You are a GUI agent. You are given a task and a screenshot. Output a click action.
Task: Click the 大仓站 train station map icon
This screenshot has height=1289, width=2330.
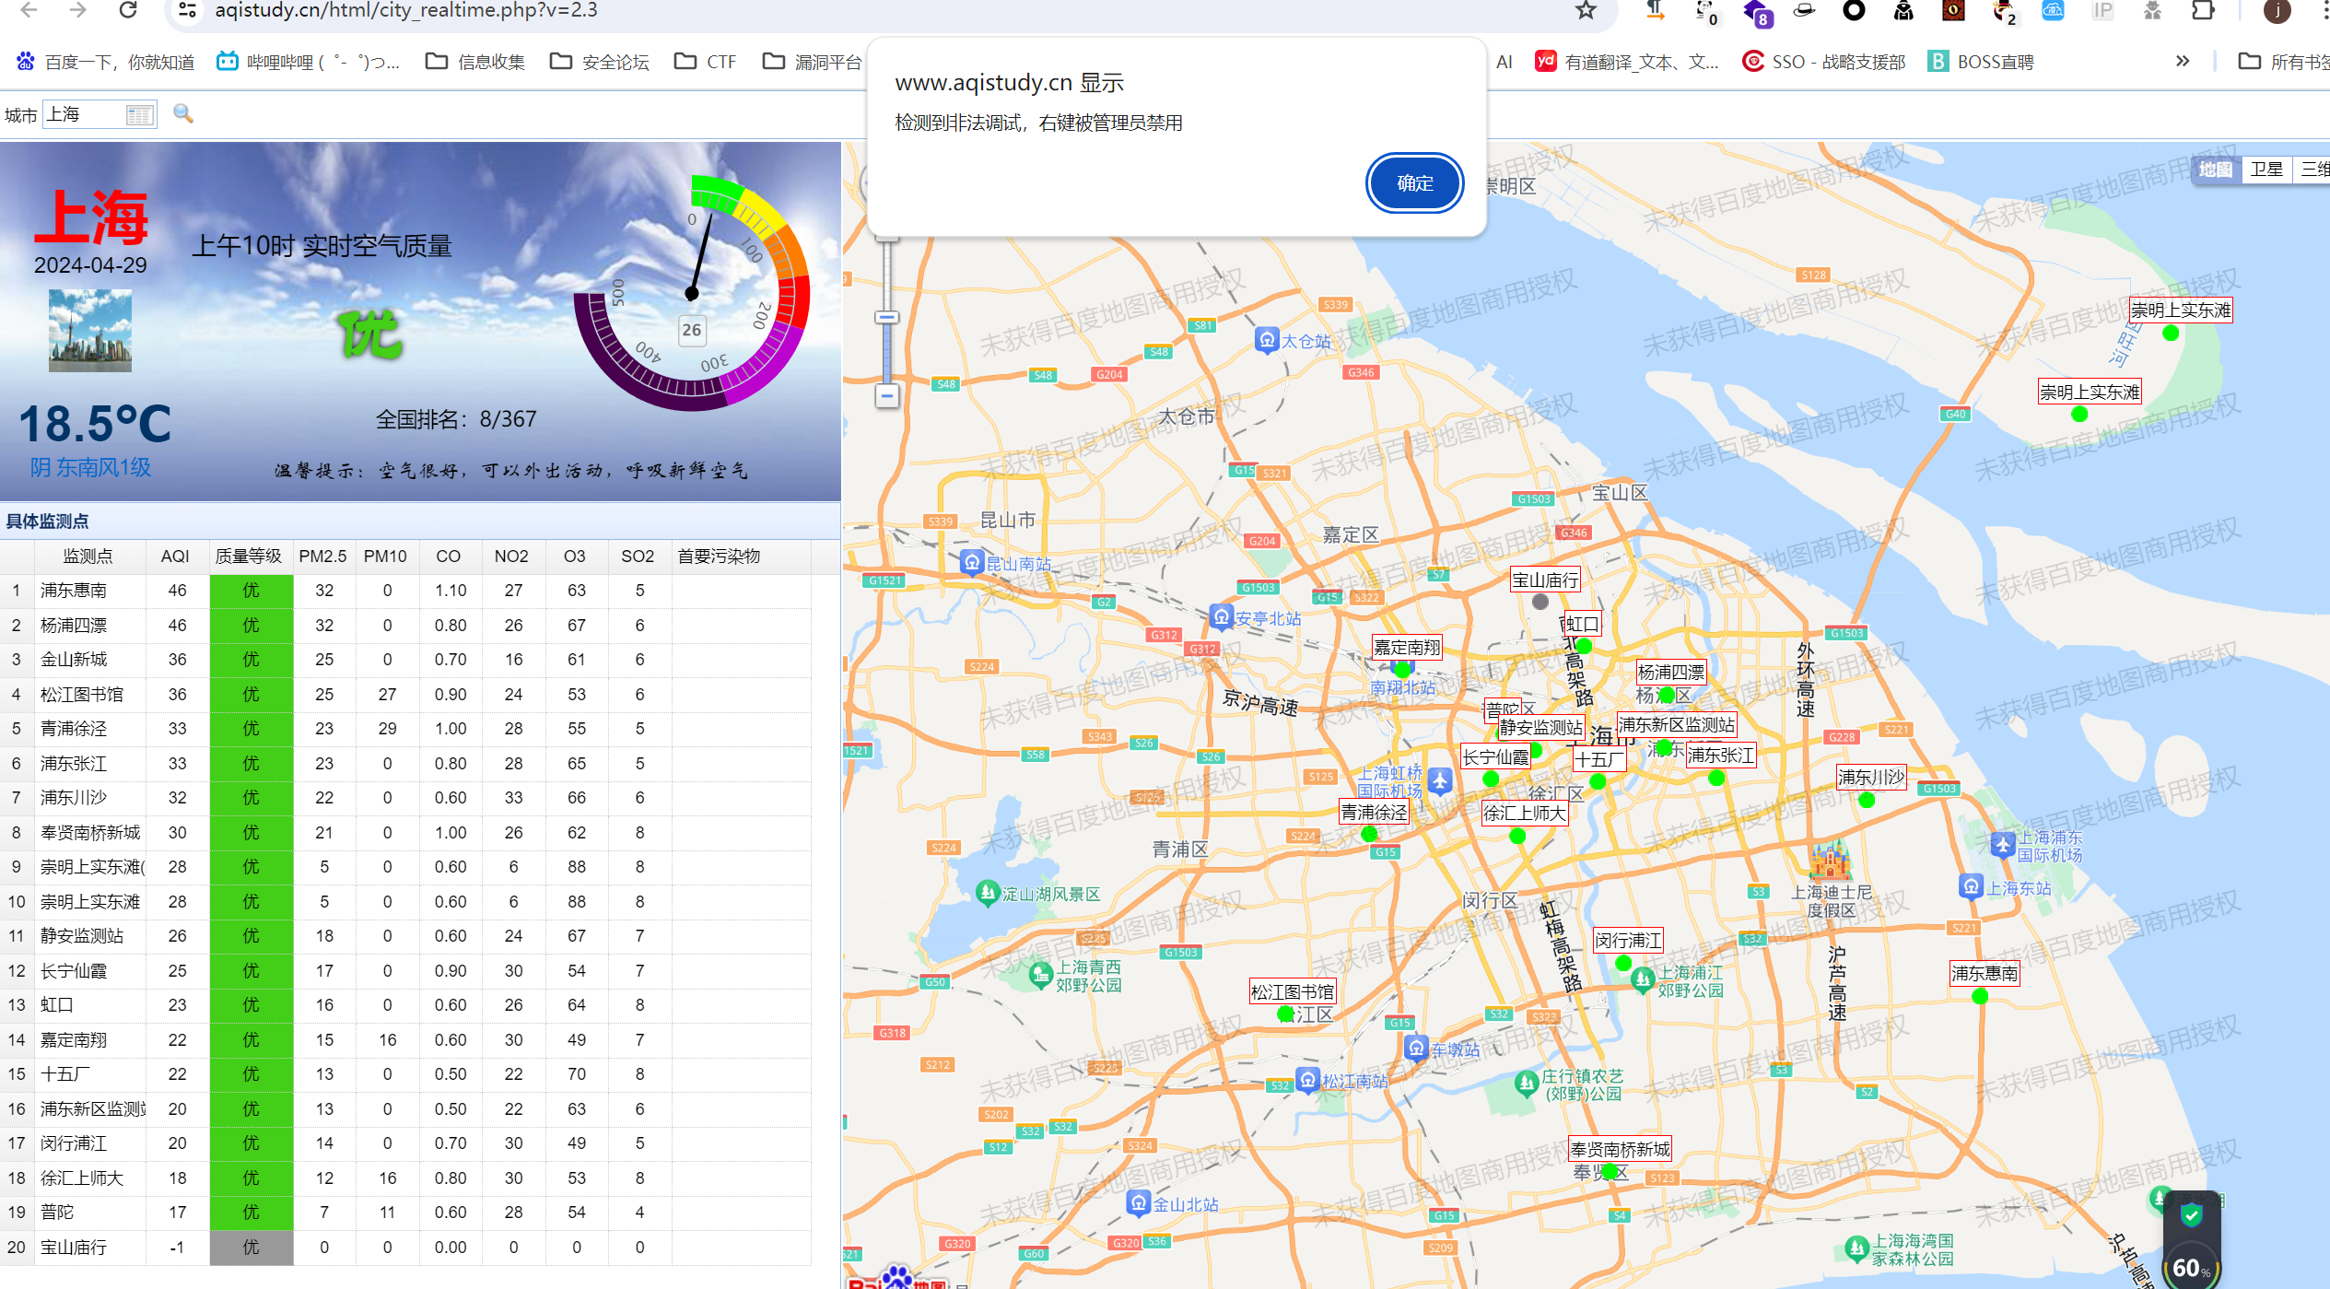click(1267, 340)
